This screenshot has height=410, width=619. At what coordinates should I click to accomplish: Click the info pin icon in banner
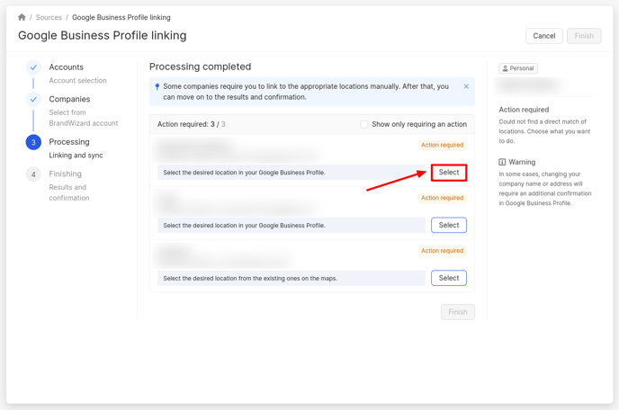(x=157, y=87)
